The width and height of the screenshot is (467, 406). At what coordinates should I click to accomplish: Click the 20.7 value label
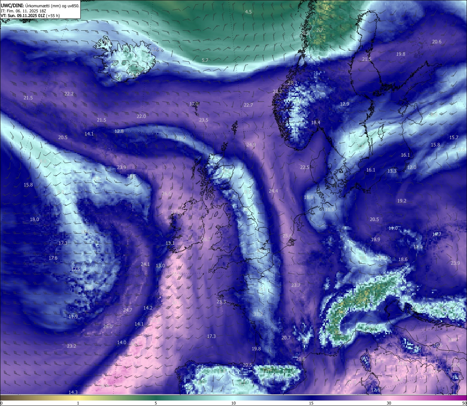(x=286, y=338)
